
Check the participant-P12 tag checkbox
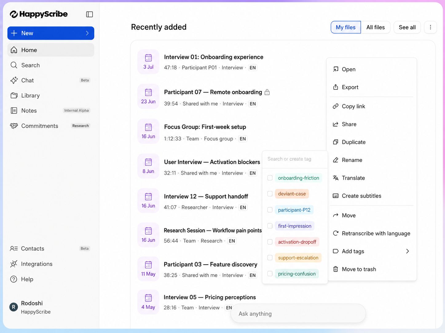pos(270,210)
